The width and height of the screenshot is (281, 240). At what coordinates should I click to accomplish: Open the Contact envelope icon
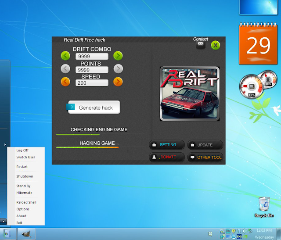200,44
